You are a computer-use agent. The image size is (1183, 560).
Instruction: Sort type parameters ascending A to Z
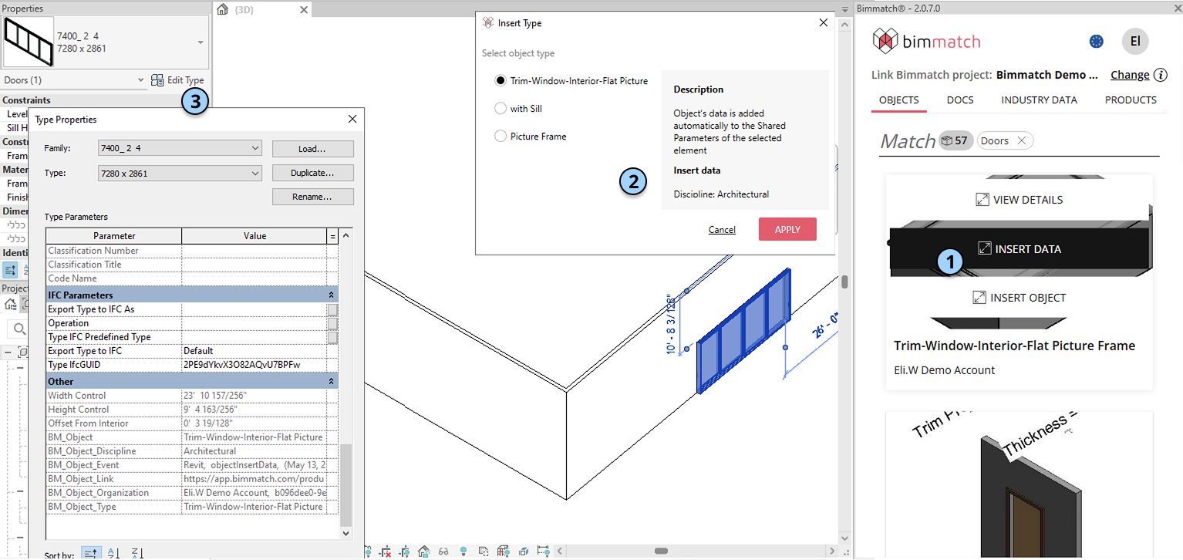coord(113,553)
